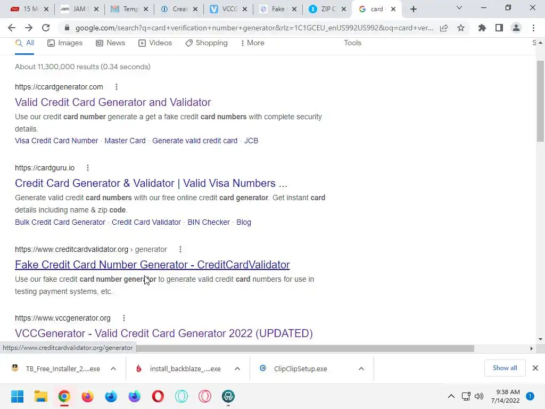Viewport: 545px width, 409px height.
Task: Open Credit Card Generator & Validator cardguru result
Action: pyautogui.click(x=151, y=183)
